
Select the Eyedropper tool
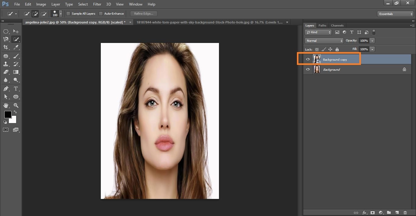pos(16,47)
